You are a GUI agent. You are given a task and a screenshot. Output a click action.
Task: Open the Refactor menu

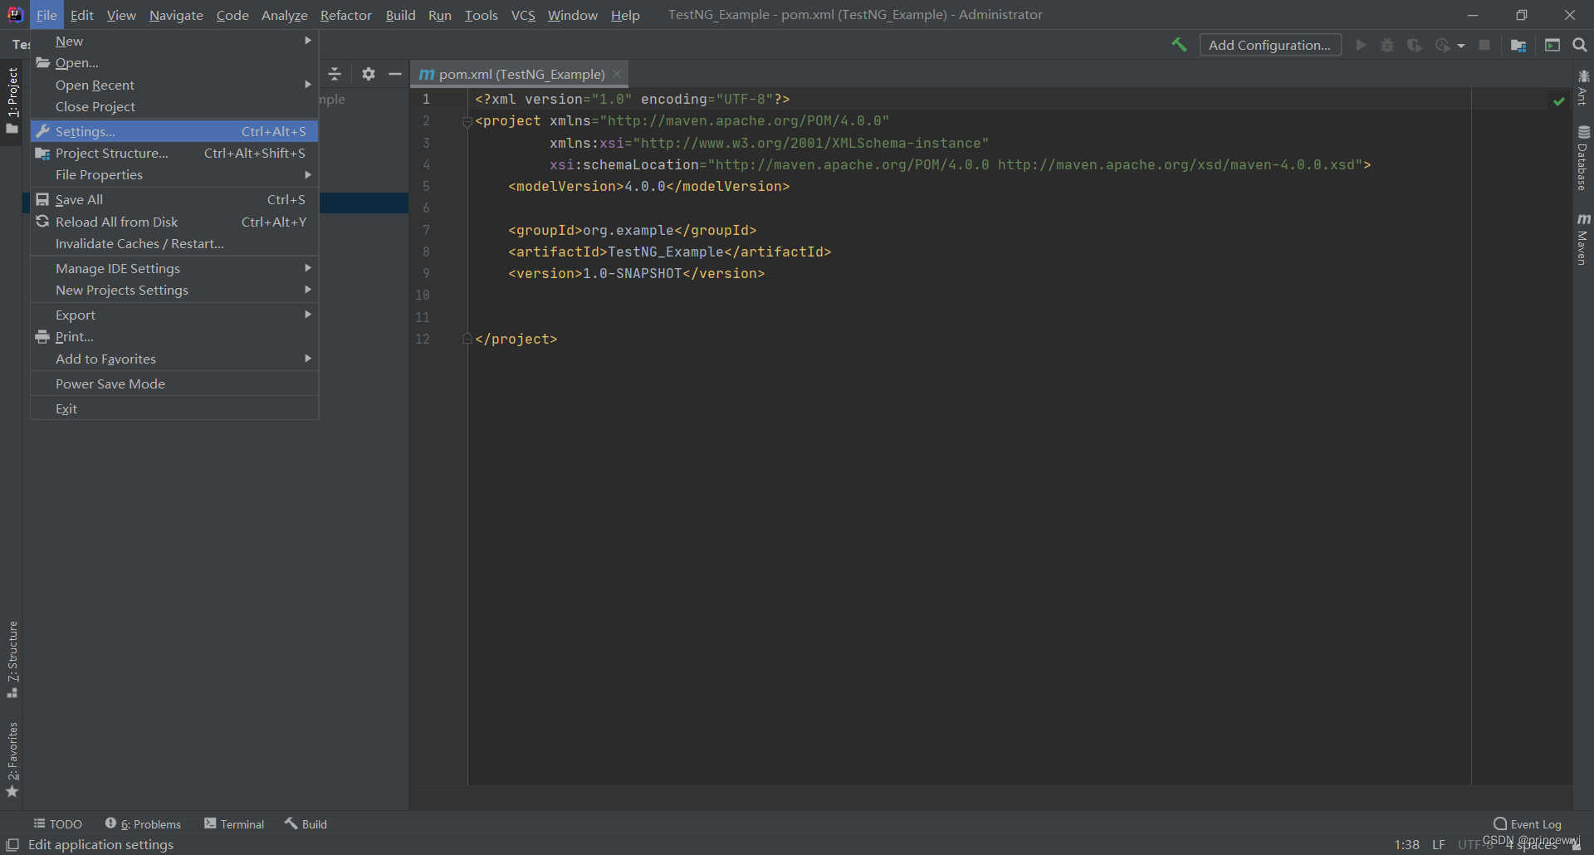point(346,15)
